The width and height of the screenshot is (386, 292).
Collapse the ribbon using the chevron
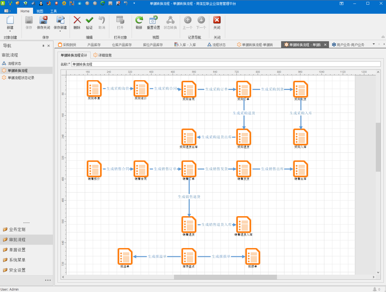[383, 37]
